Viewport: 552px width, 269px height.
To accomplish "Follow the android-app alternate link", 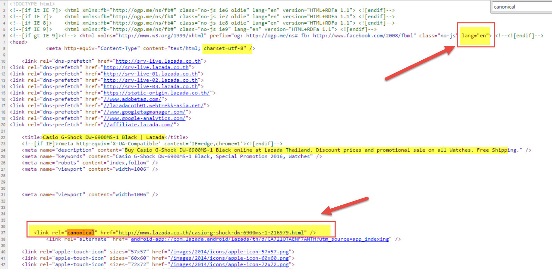I will pyautogui.click(x=260, y=239).
